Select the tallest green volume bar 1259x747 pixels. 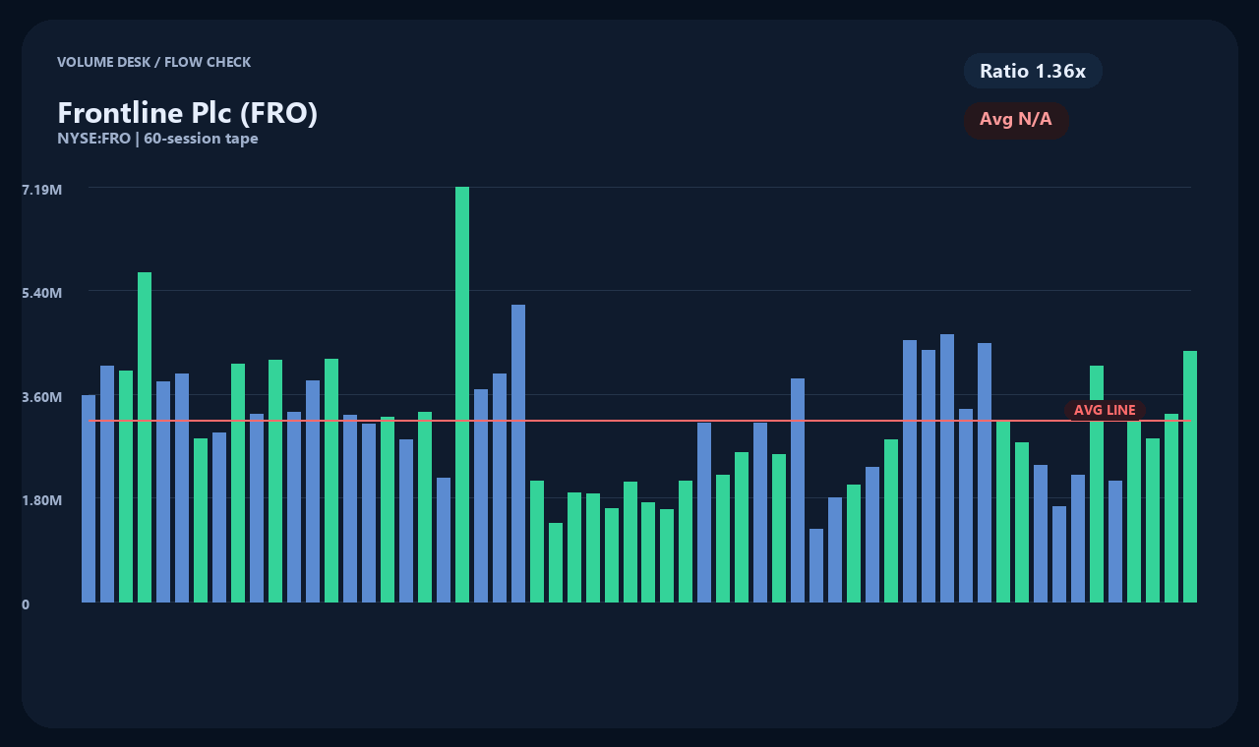(x=462, y=394)
